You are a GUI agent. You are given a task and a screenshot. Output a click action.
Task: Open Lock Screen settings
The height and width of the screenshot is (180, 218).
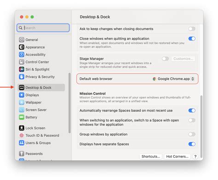(41, 128)
